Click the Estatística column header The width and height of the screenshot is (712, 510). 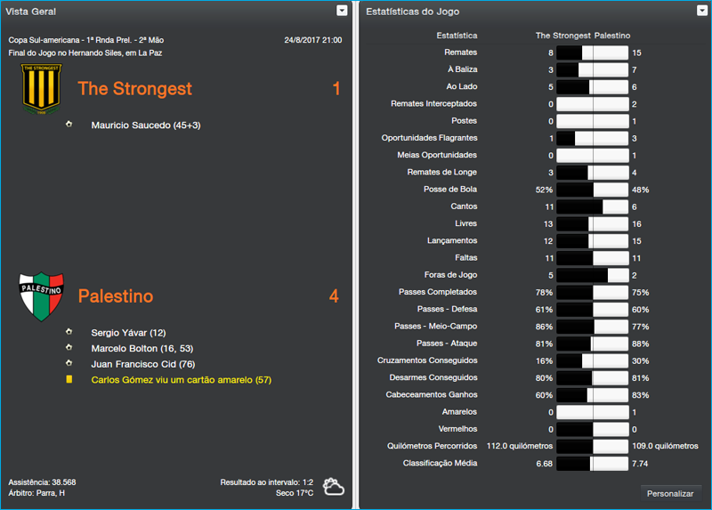pyautogui.click(x=457, y=36)
